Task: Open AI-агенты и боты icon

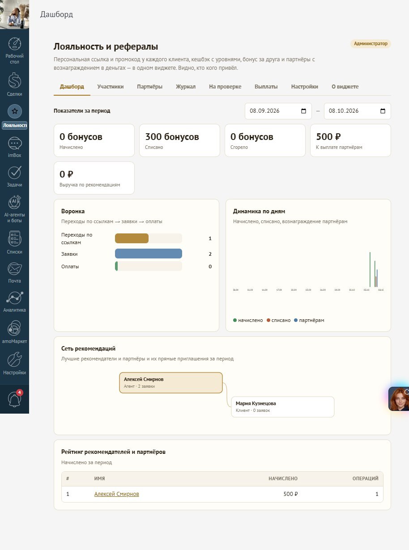Action: [x=15, y=202]
